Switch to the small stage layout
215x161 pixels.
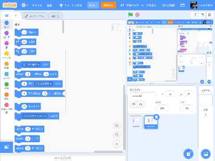click(195, 15)
